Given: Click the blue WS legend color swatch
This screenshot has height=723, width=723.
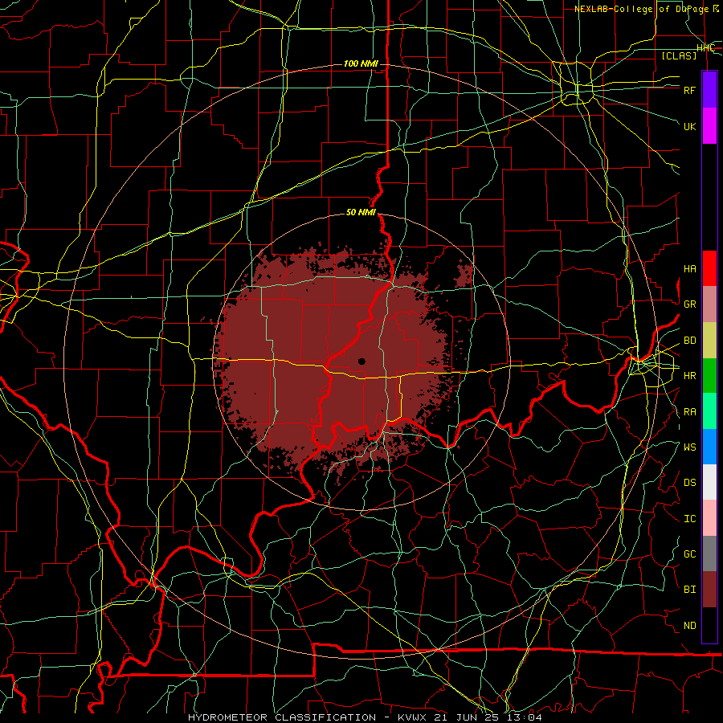Looking at the screenshot, I should click(x=709, y=447).
